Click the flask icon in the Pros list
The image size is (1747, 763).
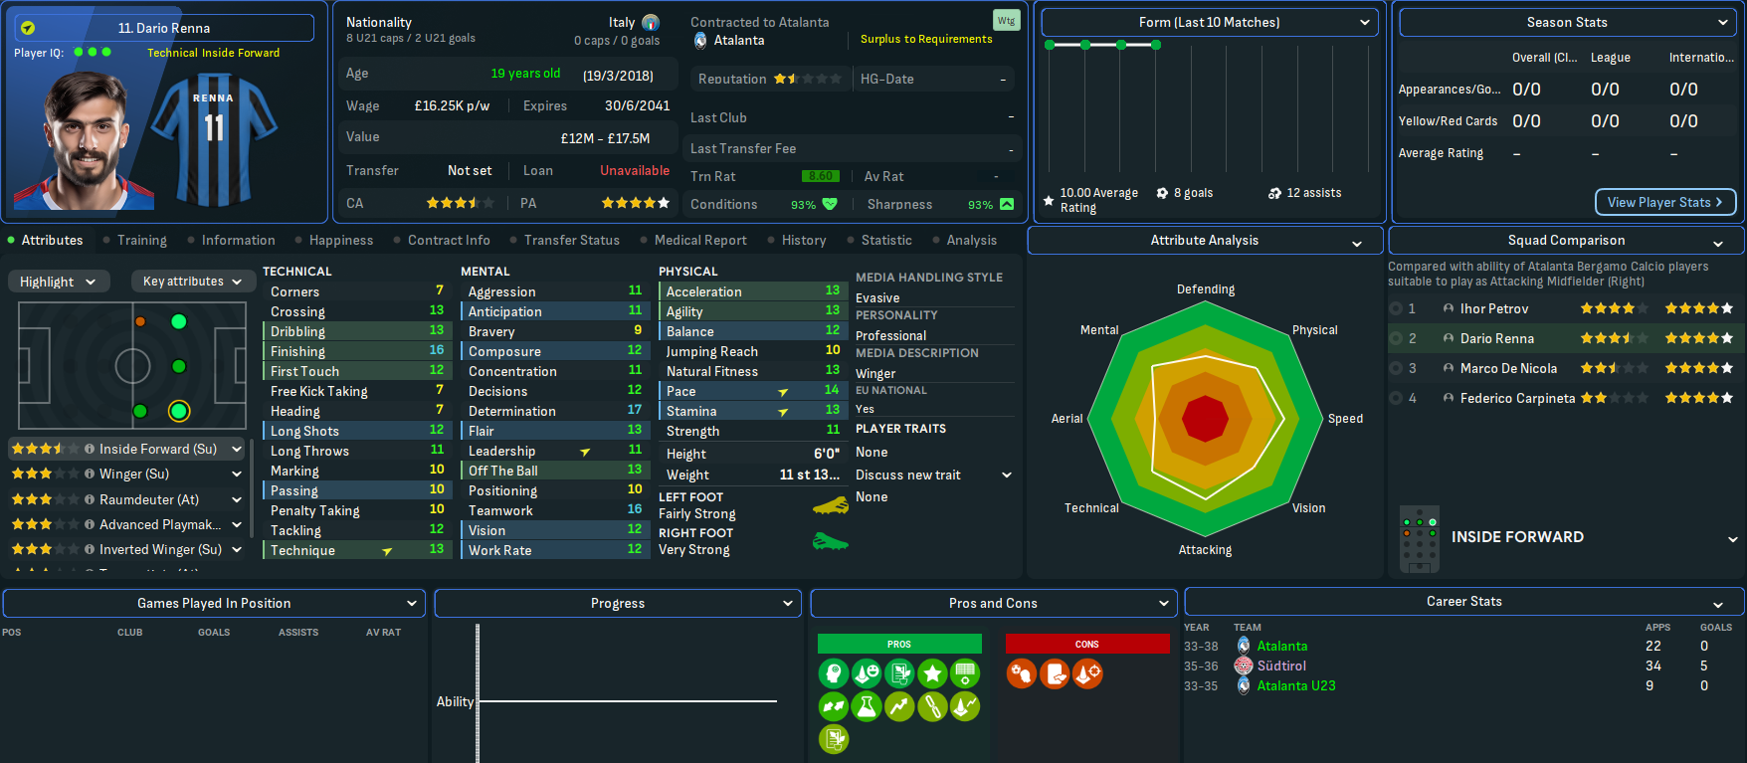click(x=867, y=707)
